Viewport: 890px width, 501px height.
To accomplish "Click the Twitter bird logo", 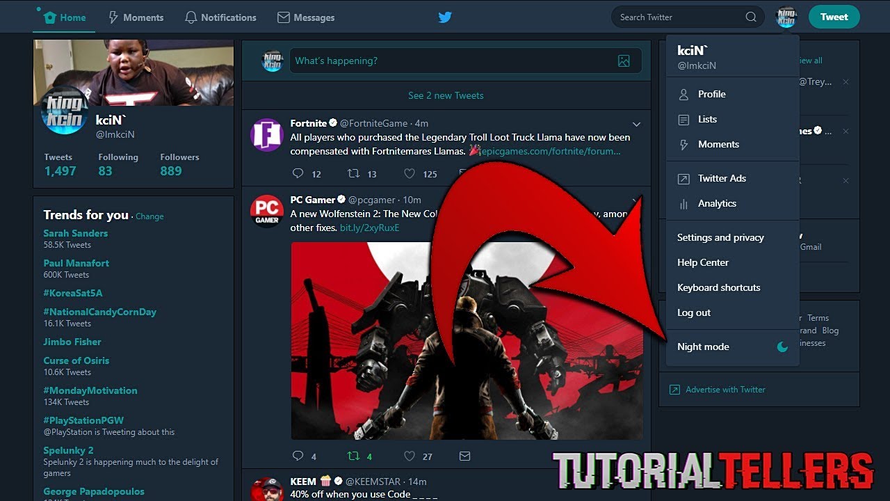I will point(445,17).
